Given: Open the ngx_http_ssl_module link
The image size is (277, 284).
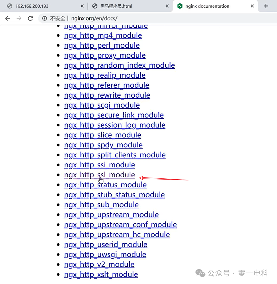Looking at the screenshot, I should click(99, 175).
